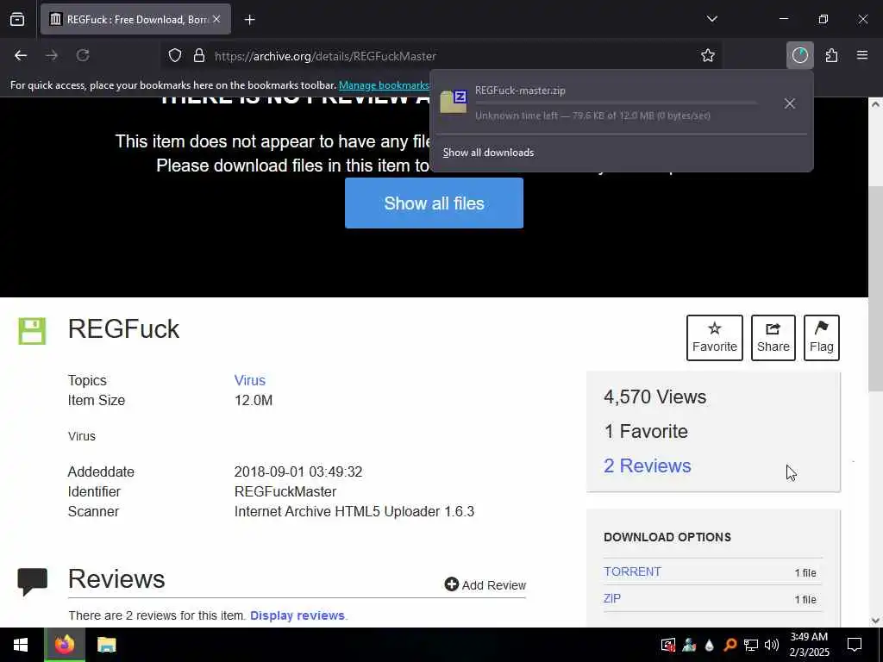The width and height of the screenshot is (883, 662).
Task: Click the Show all files button
Action: (x=435, y=203)
